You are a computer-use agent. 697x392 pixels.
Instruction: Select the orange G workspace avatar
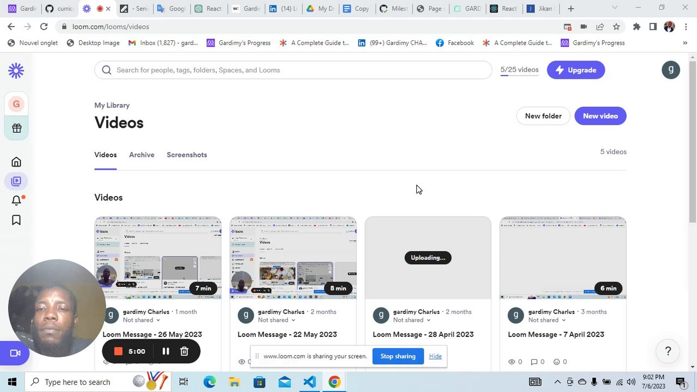(x=16, y=104)
